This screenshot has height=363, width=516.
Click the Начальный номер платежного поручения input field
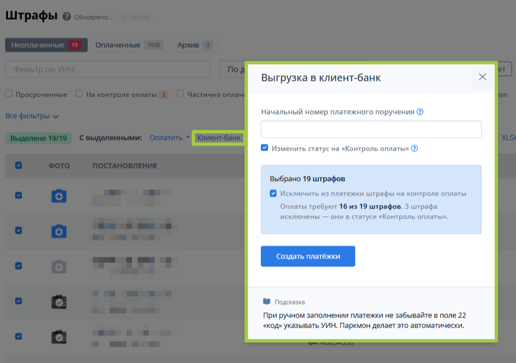point(371,129)
